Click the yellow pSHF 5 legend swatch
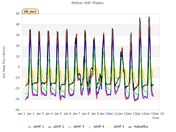This screenshot has height=132, width=176. pos(110,127)
